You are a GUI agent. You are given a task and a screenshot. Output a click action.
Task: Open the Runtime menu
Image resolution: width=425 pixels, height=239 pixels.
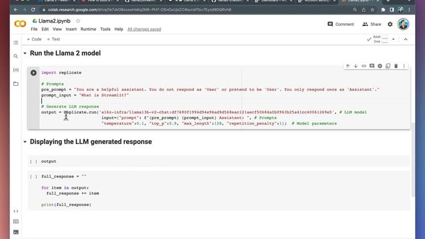tap(88, 29)
